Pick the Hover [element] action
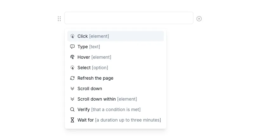This screenshot has height=139, width=254. point(94,57)
